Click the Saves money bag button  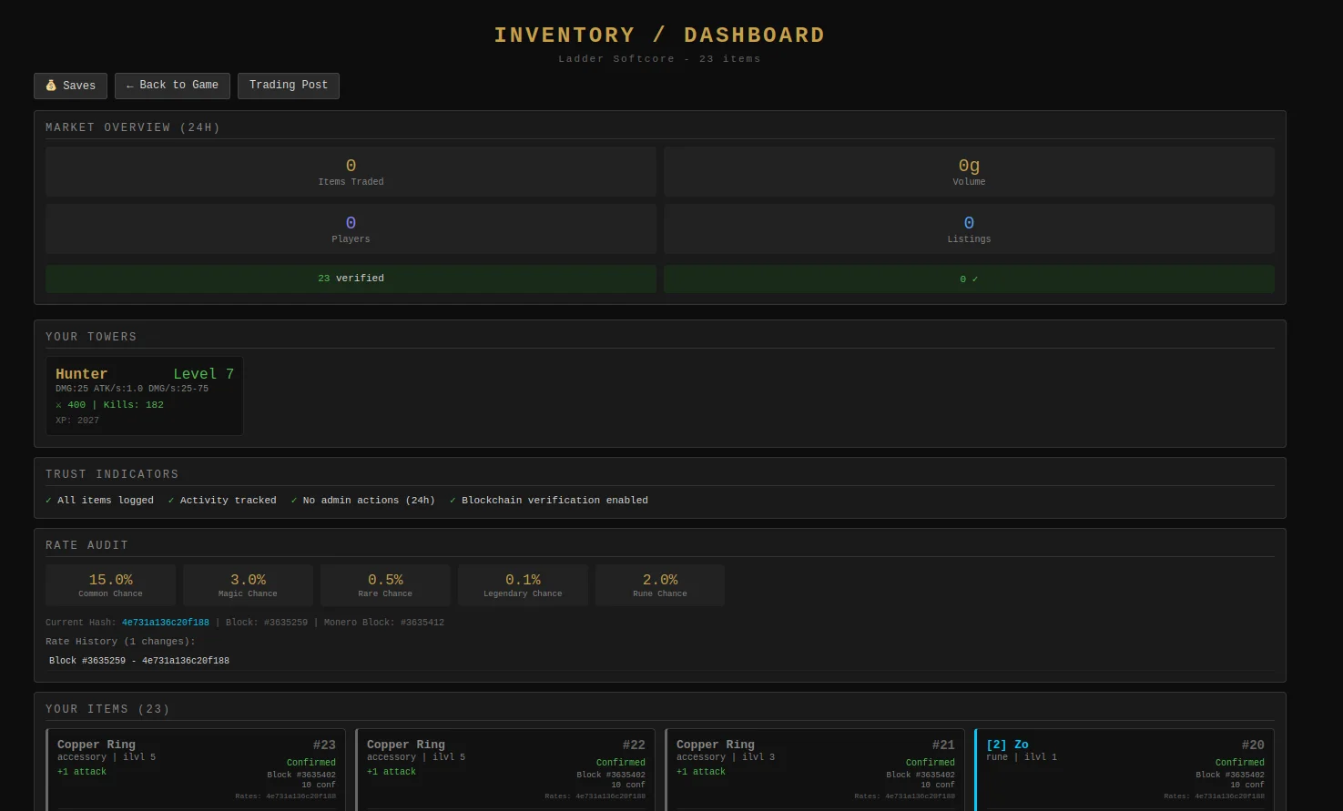pyautogui.click(x=70, y=86)
